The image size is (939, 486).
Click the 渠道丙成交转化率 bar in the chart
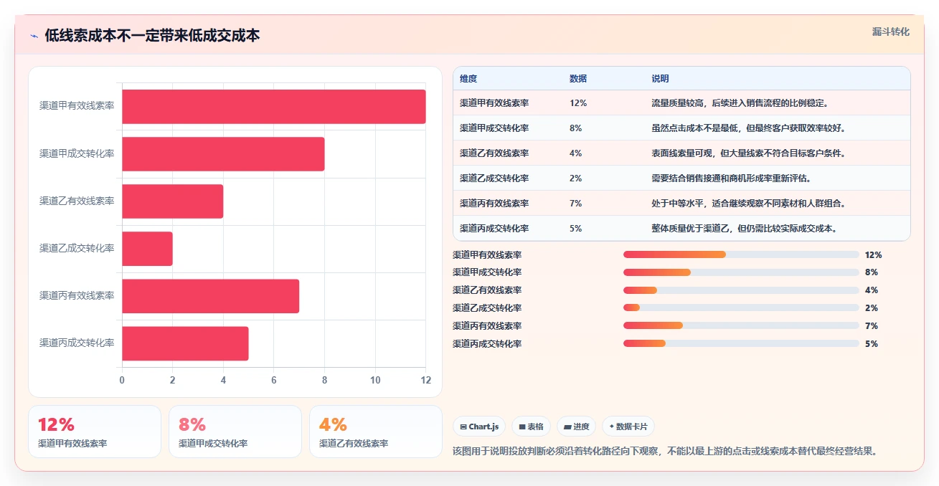[185, 343]
